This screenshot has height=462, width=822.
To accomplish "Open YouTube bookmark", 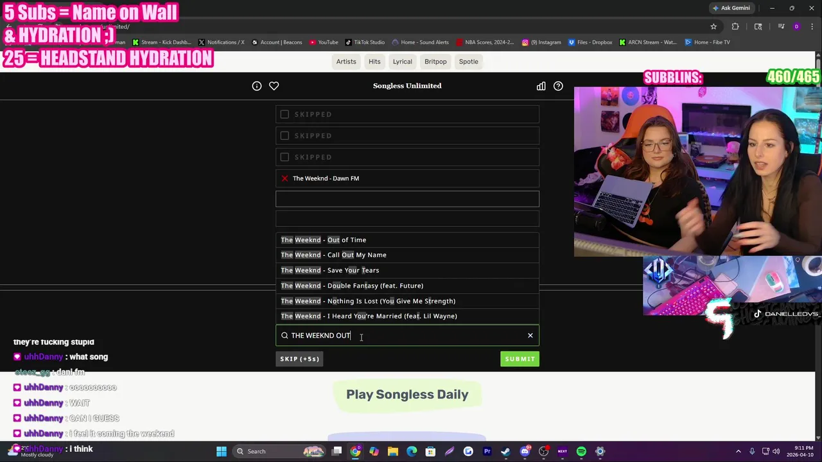I will (324, 42).
